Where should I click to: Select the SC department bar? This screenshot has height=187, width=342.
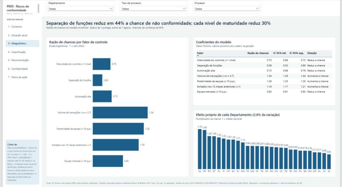(238, 155)
